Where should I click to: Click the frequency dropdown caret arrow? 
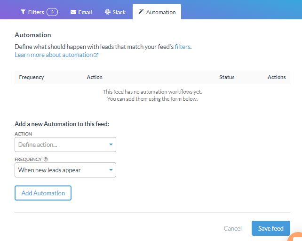(x=111, y=170)
